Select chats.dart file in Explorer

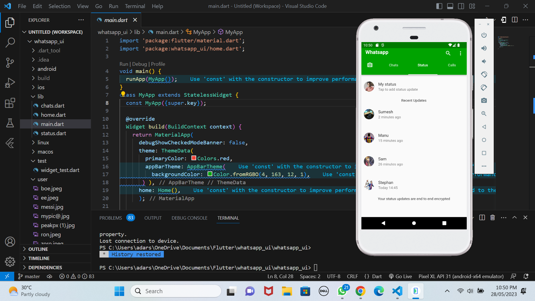pos(53,105)
